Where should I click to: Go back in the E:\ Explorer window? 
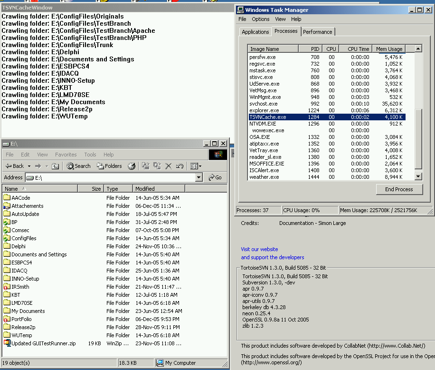tap(15, 166)
